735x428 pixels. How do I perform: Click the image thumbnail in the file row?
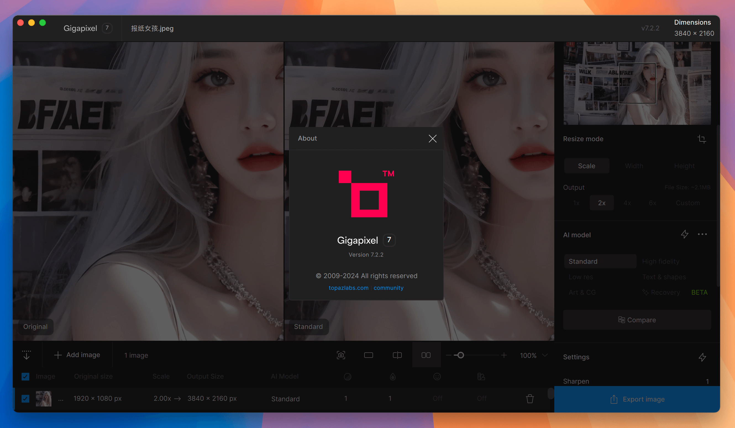tap(43, 398)
